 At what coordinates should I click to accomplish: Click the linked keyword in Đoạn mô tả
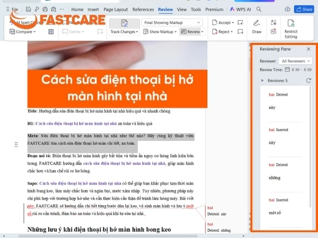125,163
